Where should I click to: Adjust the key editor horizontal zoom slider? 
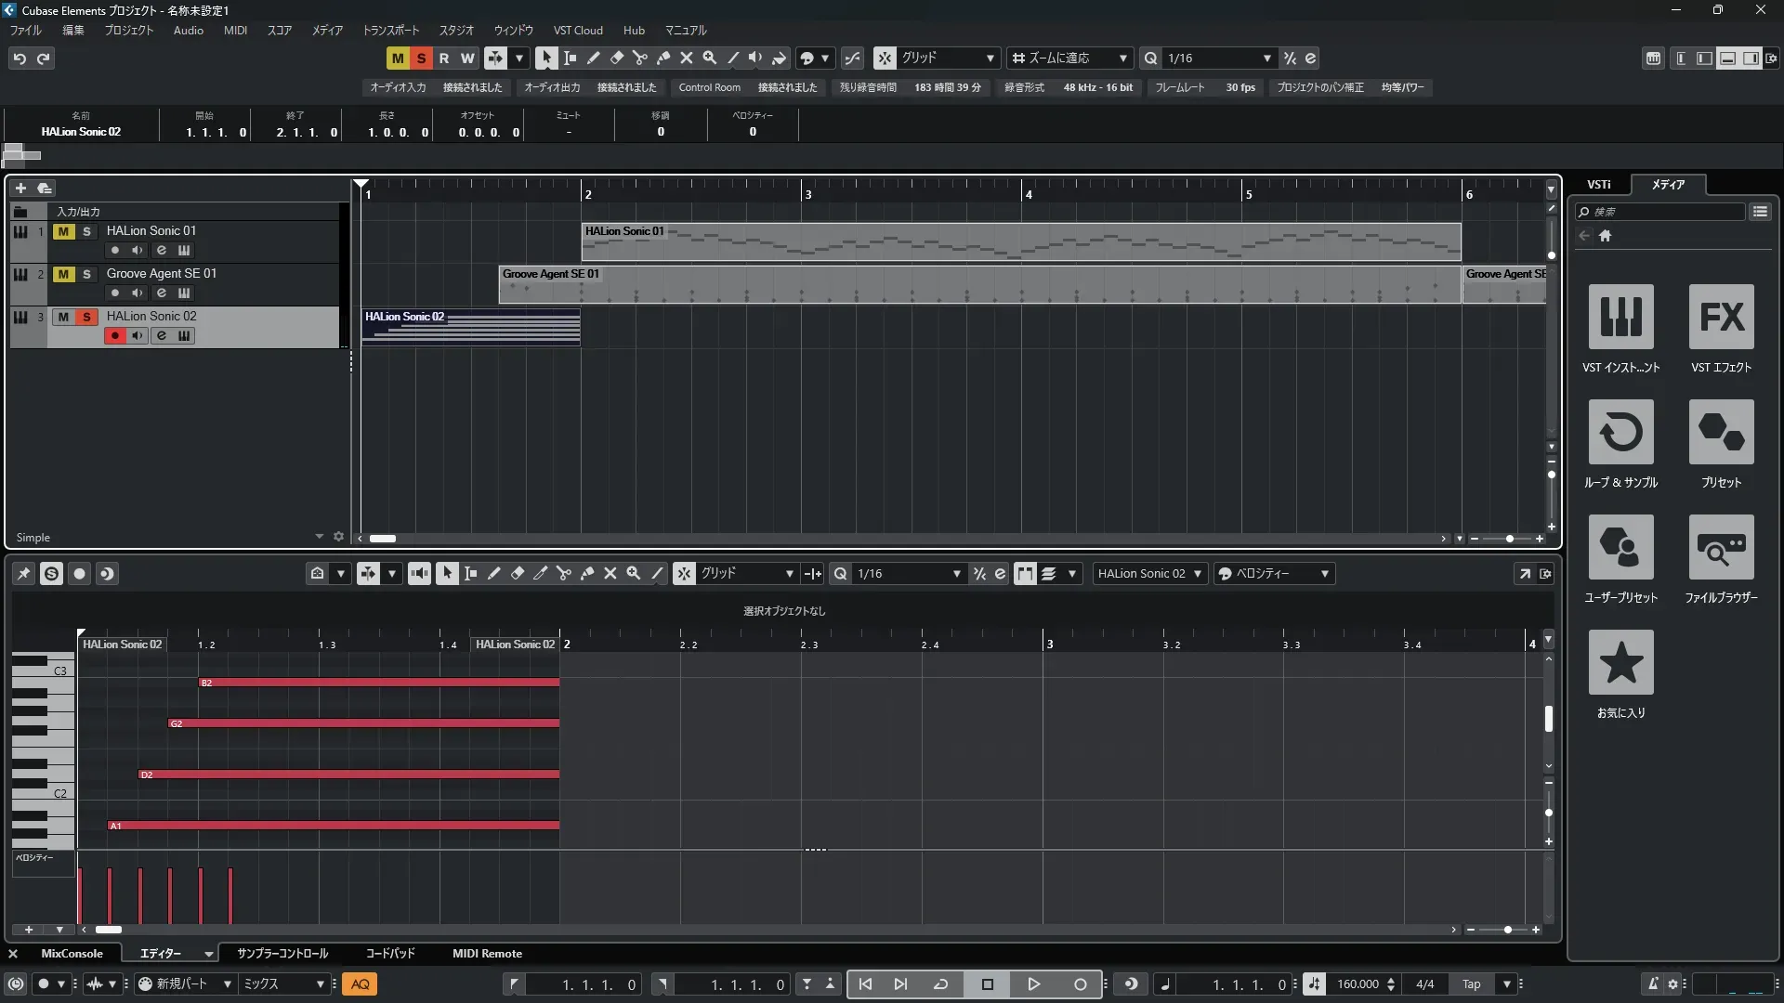coord(1507,929)
